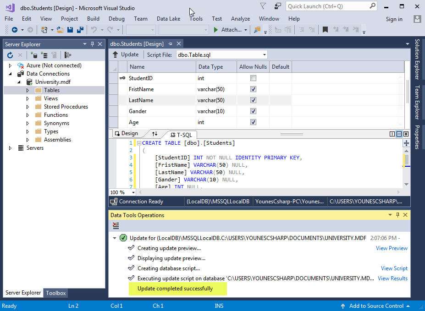Screen dimensions: 425x311
Task: Open the zoom percentage control showing 100%
Action: [x=121, y=192]
